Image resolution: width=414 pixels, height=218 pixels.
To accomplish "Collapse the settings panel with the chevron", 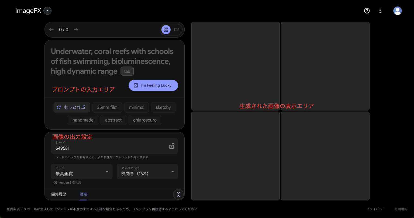I will (x=178, y=194).
